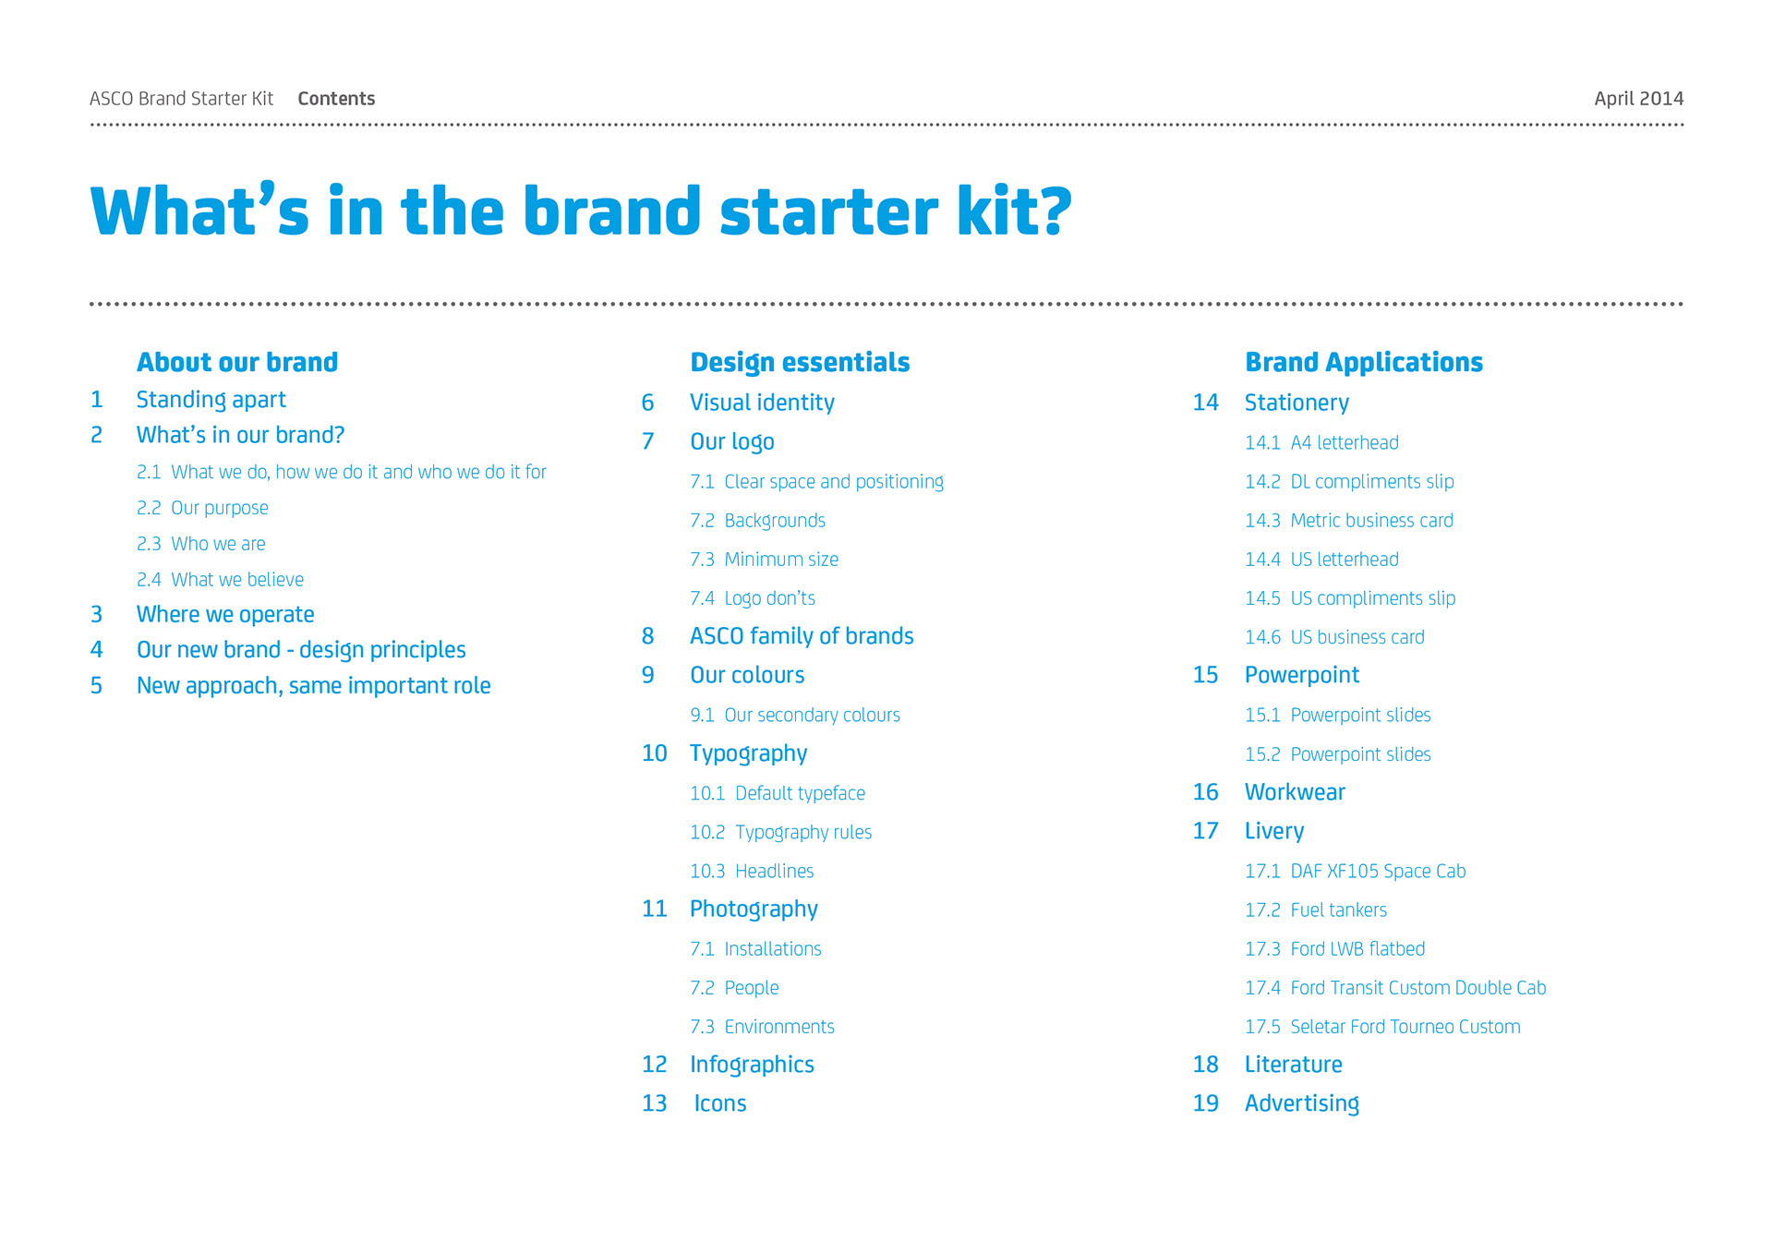Open the Our logo section
1773x1253 pixels.
point(731,442)
